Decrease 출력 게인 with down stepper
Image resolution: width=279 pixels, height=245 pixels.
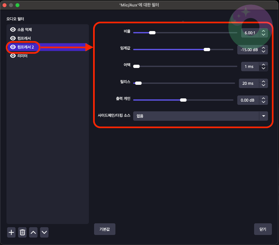pyautogui.click(x=263, y=102)
